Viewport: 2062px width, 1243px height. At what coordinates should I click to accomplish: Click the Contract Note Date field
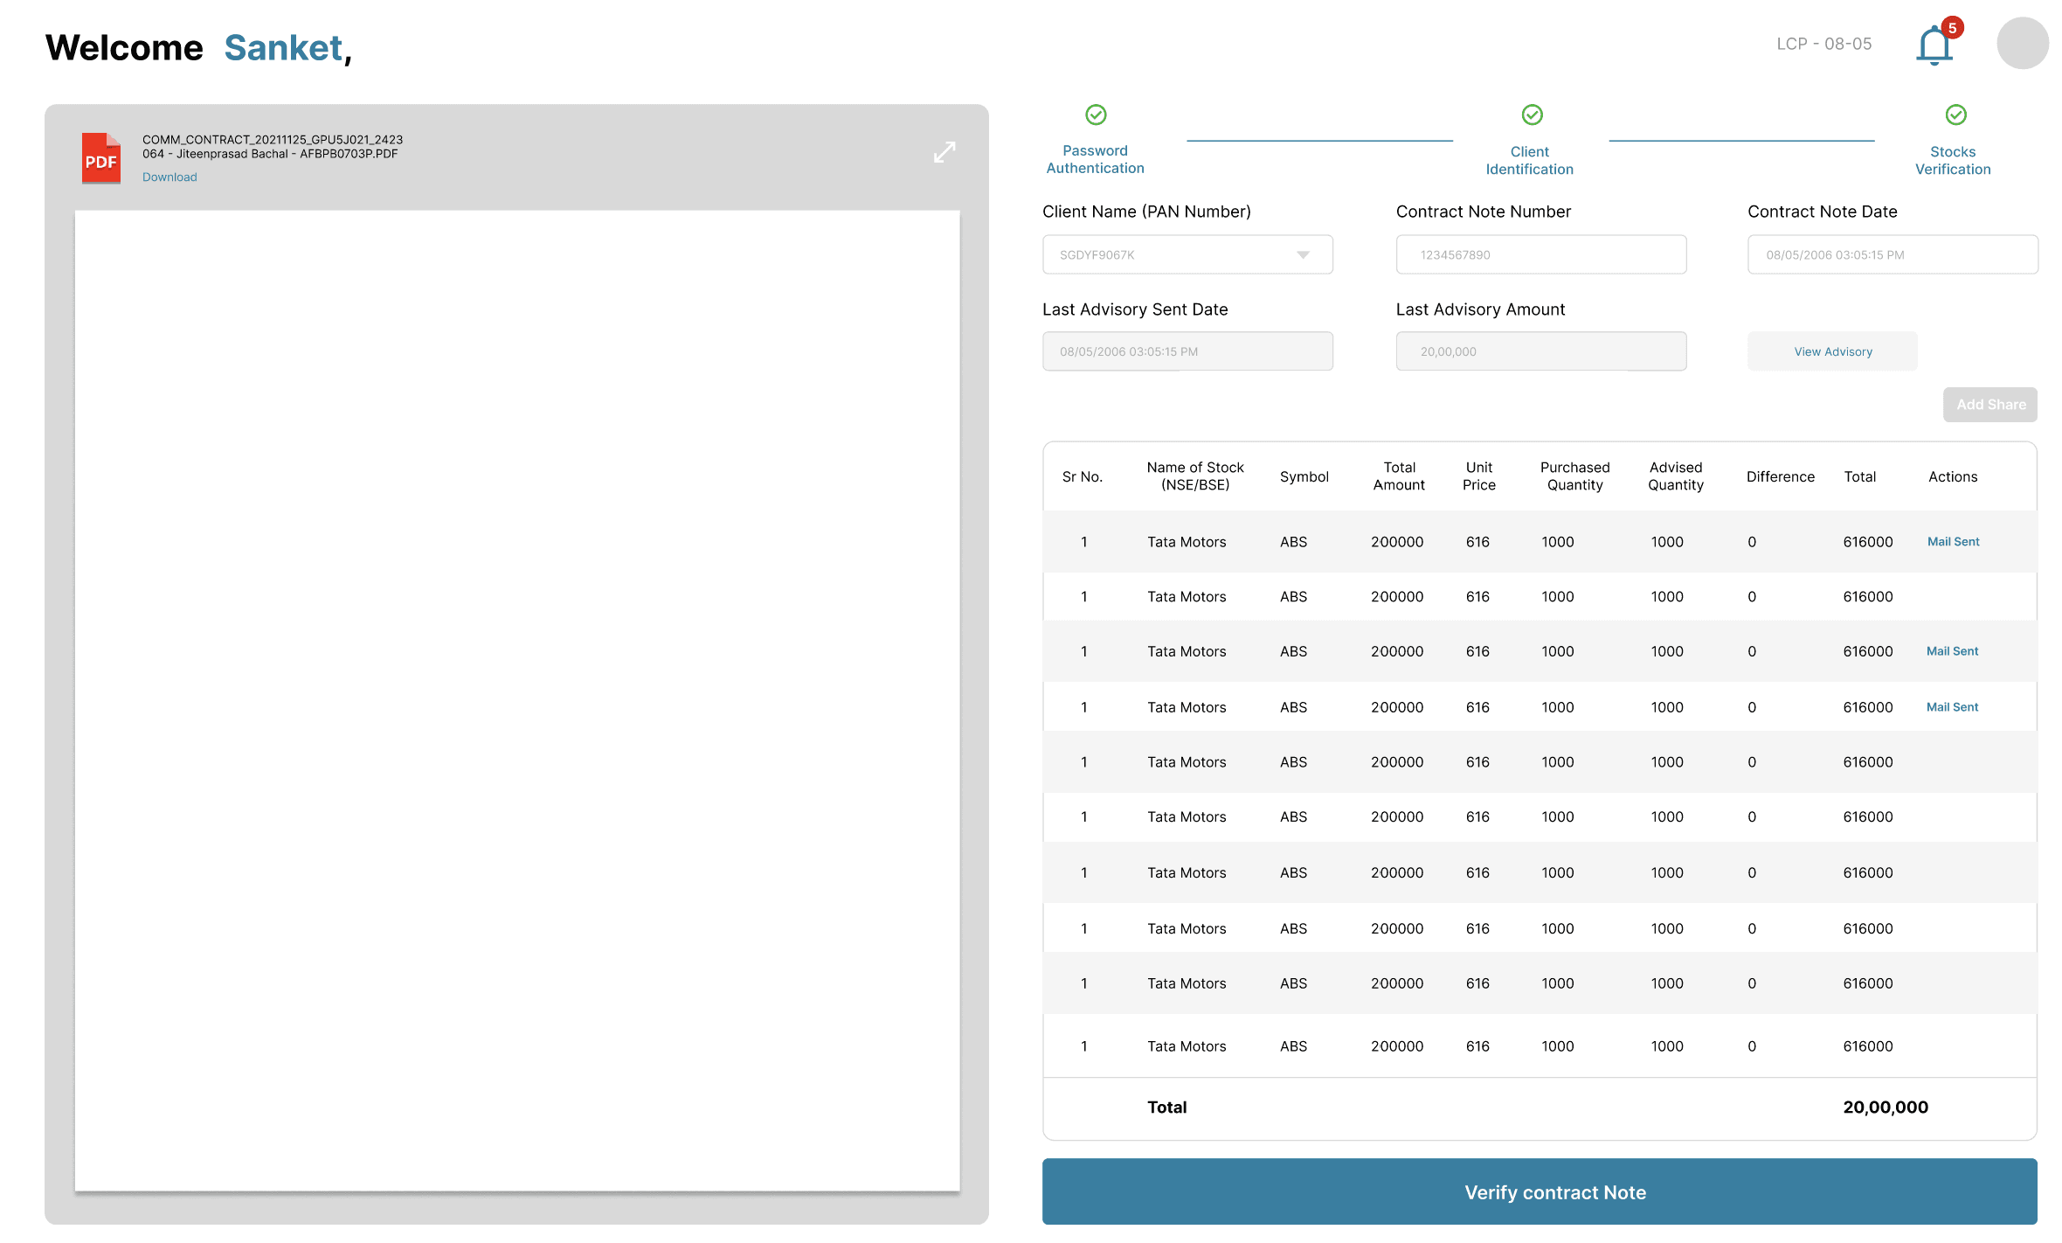pyautogui.click(x=1892, y=255)
